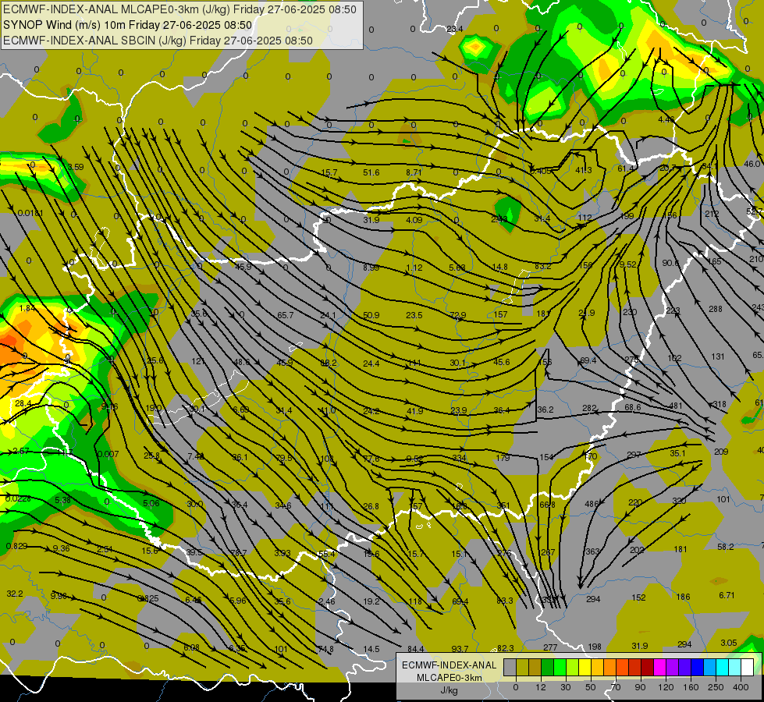Viewport: 764px width, 702px height.
Task: Click the map value '481'
Action: 676,406
